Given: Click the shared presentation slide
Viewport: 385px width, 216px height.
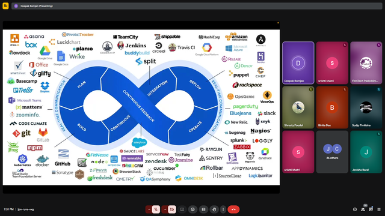Looking at the screenshot, I should pyautogui.click(x=141, y=107).
